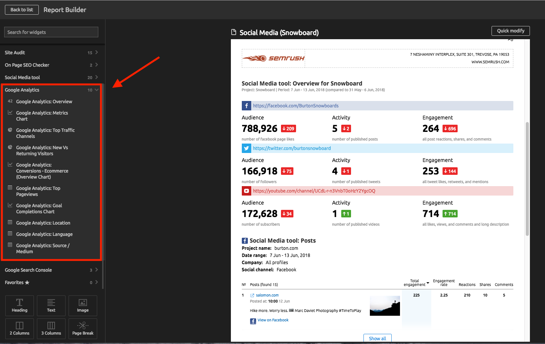This screenshot has width=545, height=344.
Task: Add a 2 Columns layout
Action: pos(20,329)
